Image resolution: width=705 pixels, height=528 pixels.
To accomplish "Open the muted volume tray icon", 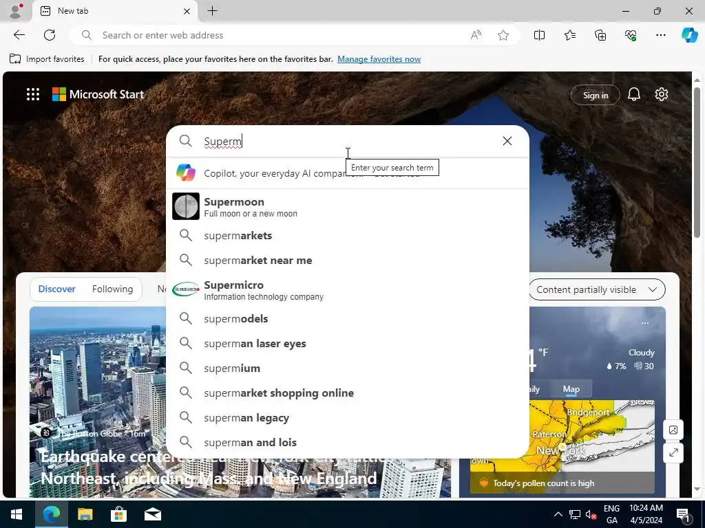I will point(591,514).
